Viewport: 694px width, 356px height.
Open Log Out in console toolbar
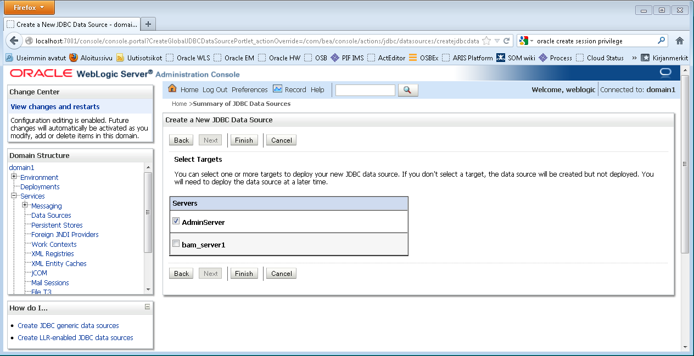point(215,89)
